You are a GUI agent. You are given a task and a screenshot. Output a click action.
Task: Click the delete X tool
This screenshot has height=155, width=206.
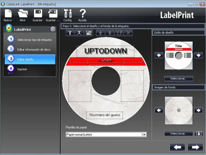click(x=128, y=33)
